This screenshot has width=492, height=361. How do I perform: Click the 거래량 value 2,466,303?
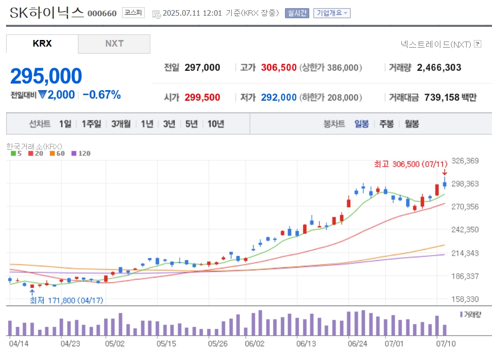coord(439,67)
